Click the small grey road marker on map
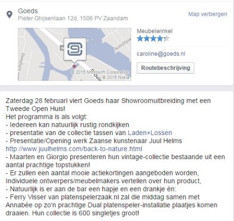 [x=62, y=48]
